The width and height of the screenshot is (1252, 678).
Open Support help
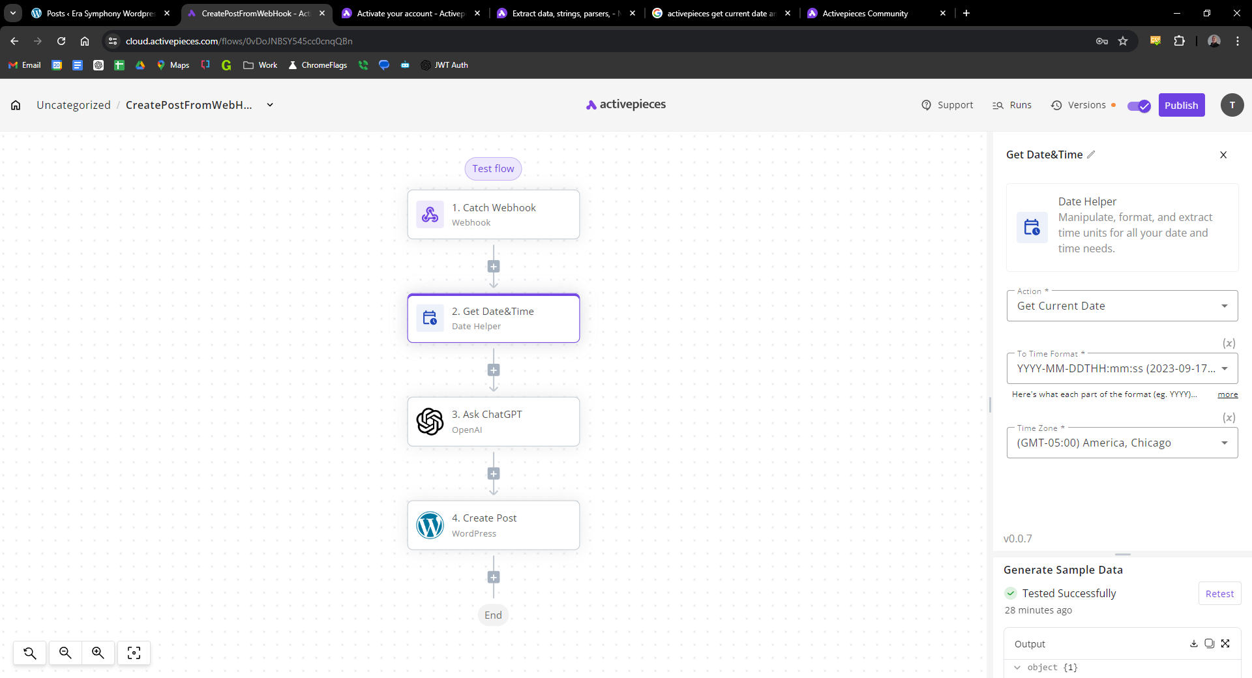click(x=947, y=105)
